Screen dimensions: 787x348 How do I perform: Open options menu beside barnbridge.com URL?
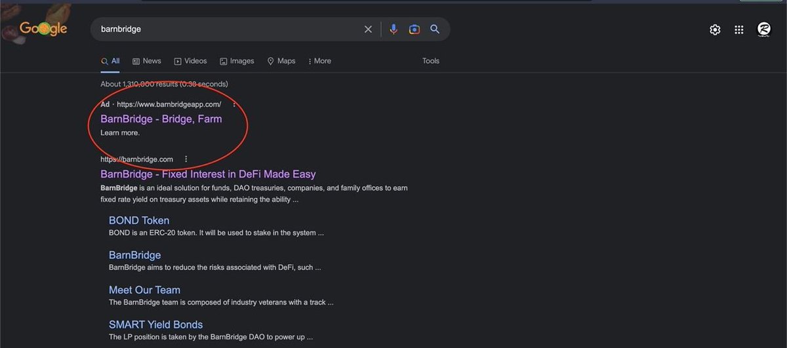(x=186, y=159)
